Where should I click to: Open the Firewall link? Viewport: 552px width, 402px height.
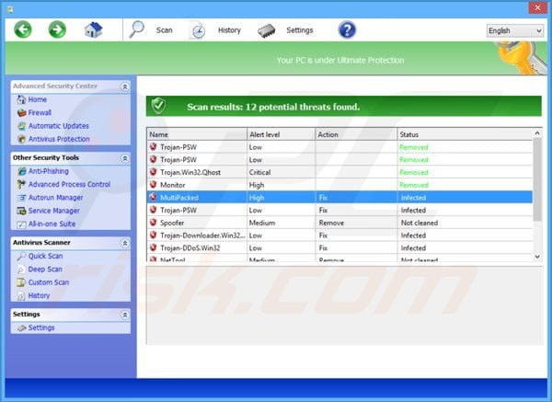click(40, 112)
